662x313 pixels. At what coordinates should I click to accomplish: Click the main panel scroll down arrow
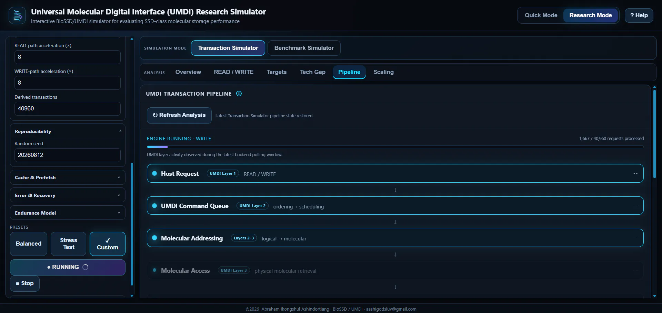(x=654, y=296)
